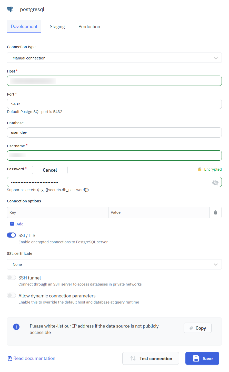This screenshot has width=229, height=372.
Task: Click the Encrypted lock icon
Action: pyautogui.click(x=200, y=169)
